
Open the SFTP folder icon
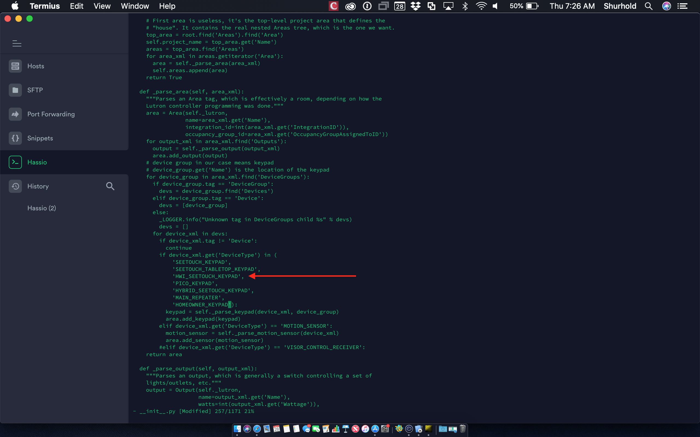[15, 90]
